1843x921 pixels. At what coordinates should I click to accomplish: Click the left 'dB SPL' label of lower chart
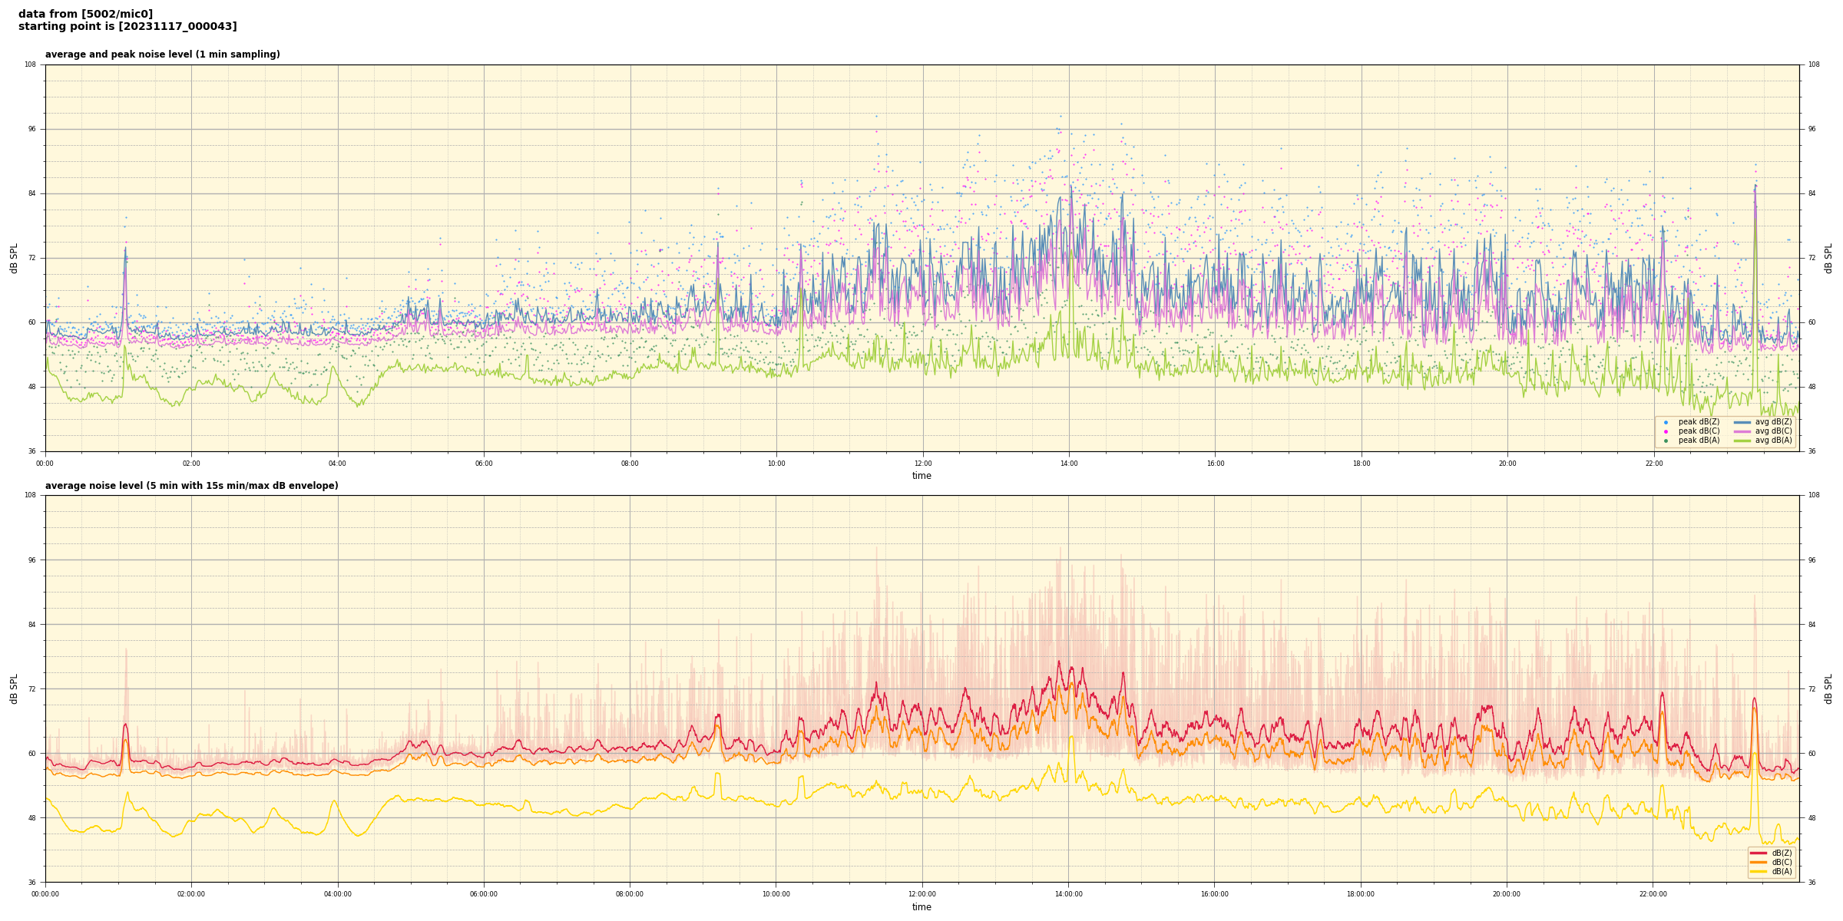(x=14, y=688)
